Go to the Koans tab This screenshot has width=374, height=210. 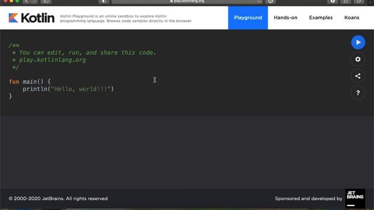[352, 18]
